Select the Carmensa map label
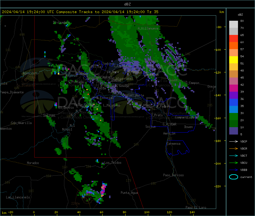 click(173, 144)
